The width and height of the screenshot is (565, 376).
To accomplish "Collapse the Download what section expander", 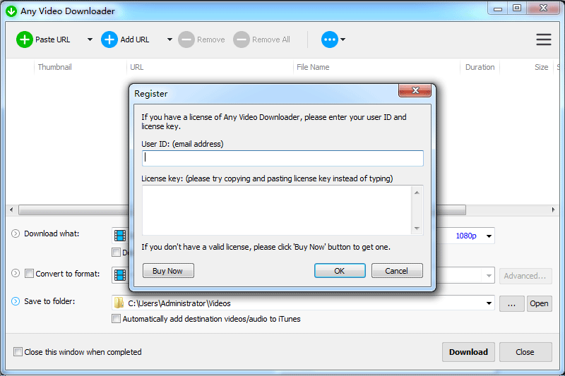I will click(16, 234).
